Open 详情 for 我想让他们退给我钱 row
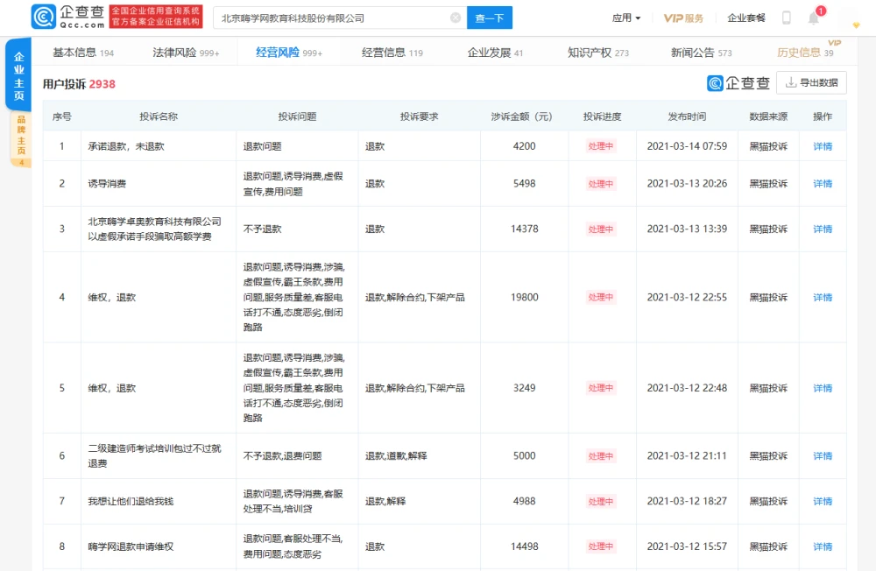Viewport: 876px width, 571px height. (823, 501)
